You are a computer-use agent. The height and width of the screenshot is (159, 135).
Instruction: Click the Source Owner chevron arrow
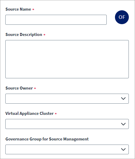[x=123, y=98]
